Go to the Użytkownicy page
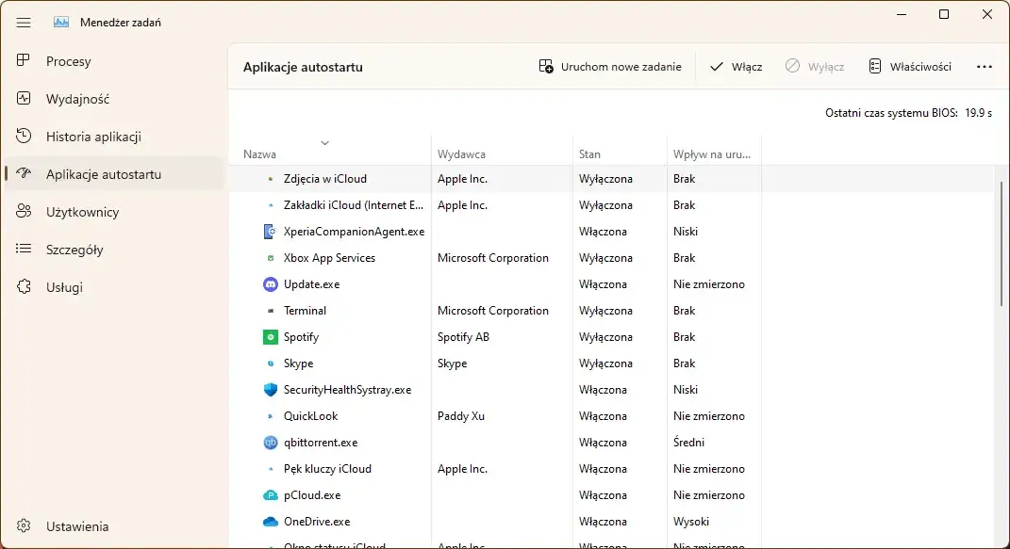 [x=114, y=212]
